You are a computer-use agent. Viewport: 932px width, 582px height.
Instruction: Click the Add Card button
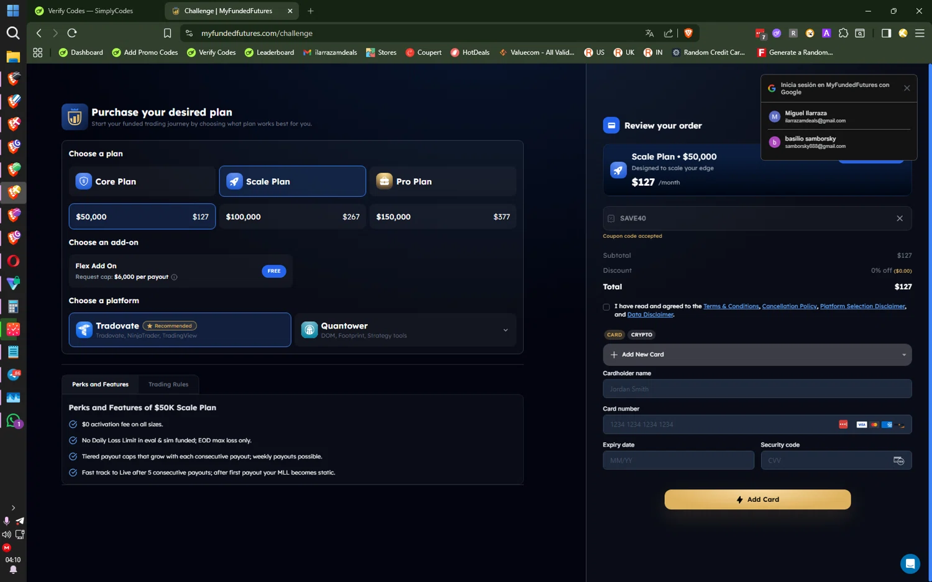click(757, 499)
